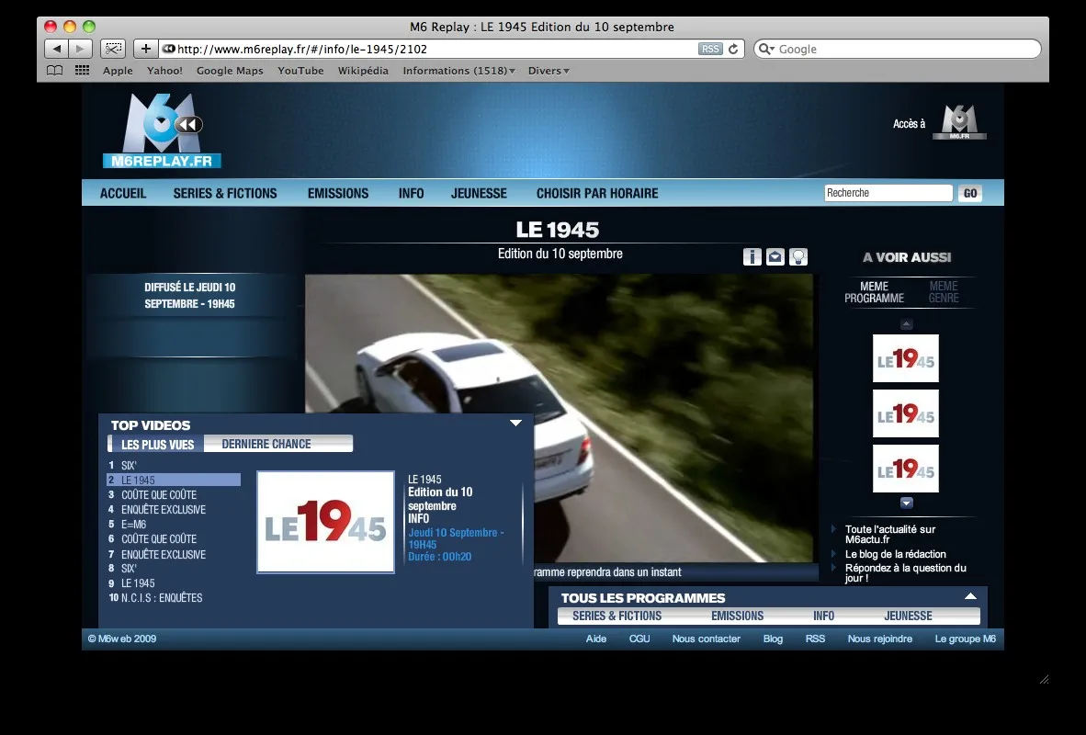Image resolution: width=1086 pixels, height=735 pixels.
Task: Select top video 10 N.C.I.S : ENQUÊTES
Action: (174, 598)
